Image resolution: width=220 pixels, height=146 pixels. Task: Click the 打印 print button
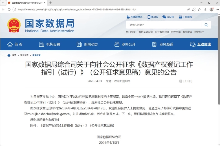coord(186,81)
